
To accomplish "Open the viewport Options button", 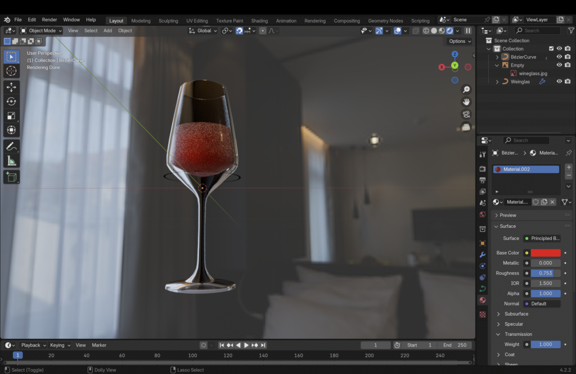I will pos(460,41).
